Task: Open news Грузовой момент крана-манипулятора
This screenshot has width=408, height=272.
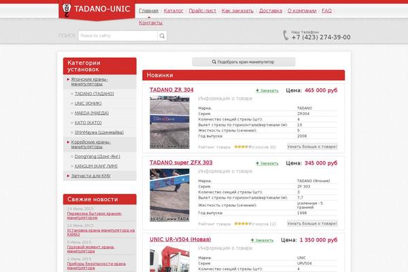Action: click(91, 249)
